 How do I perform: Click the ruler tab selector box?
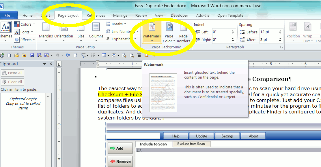click(x=59, y=64)
